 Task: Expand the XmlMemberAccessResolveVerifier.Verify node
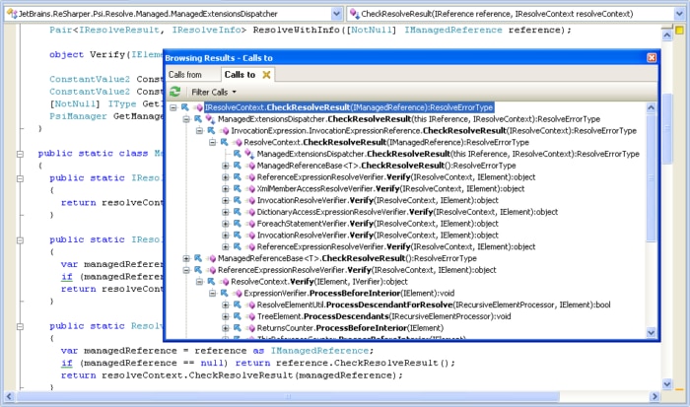[225, 188]
